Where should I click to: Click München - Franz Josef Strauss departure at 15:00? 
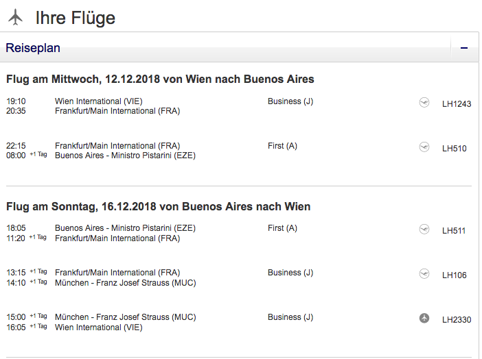click(x=125, y=317)
